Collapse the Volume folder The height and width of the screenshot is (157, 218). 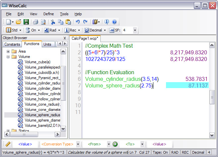coord(8,57)
